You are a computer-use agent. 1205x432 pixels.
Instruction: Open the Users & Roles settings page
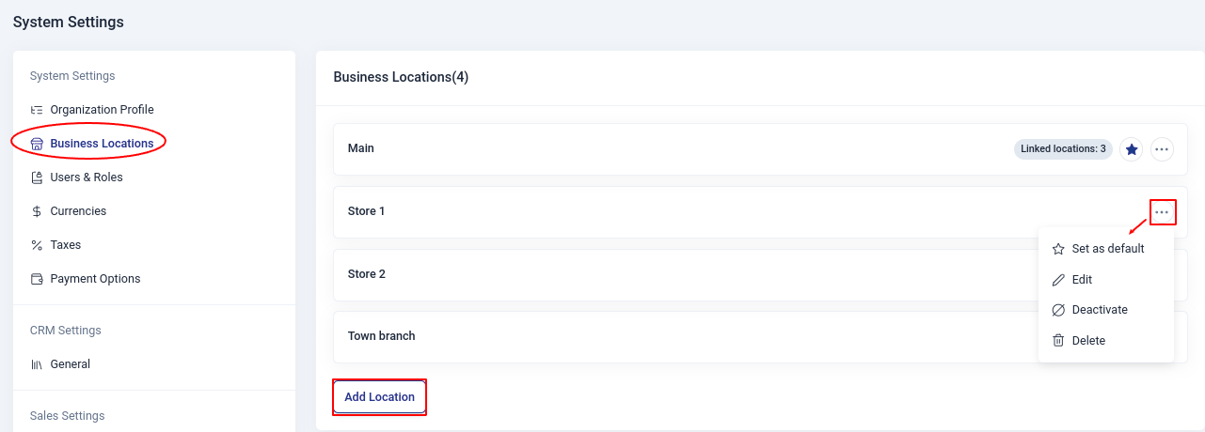click(87, 177)
